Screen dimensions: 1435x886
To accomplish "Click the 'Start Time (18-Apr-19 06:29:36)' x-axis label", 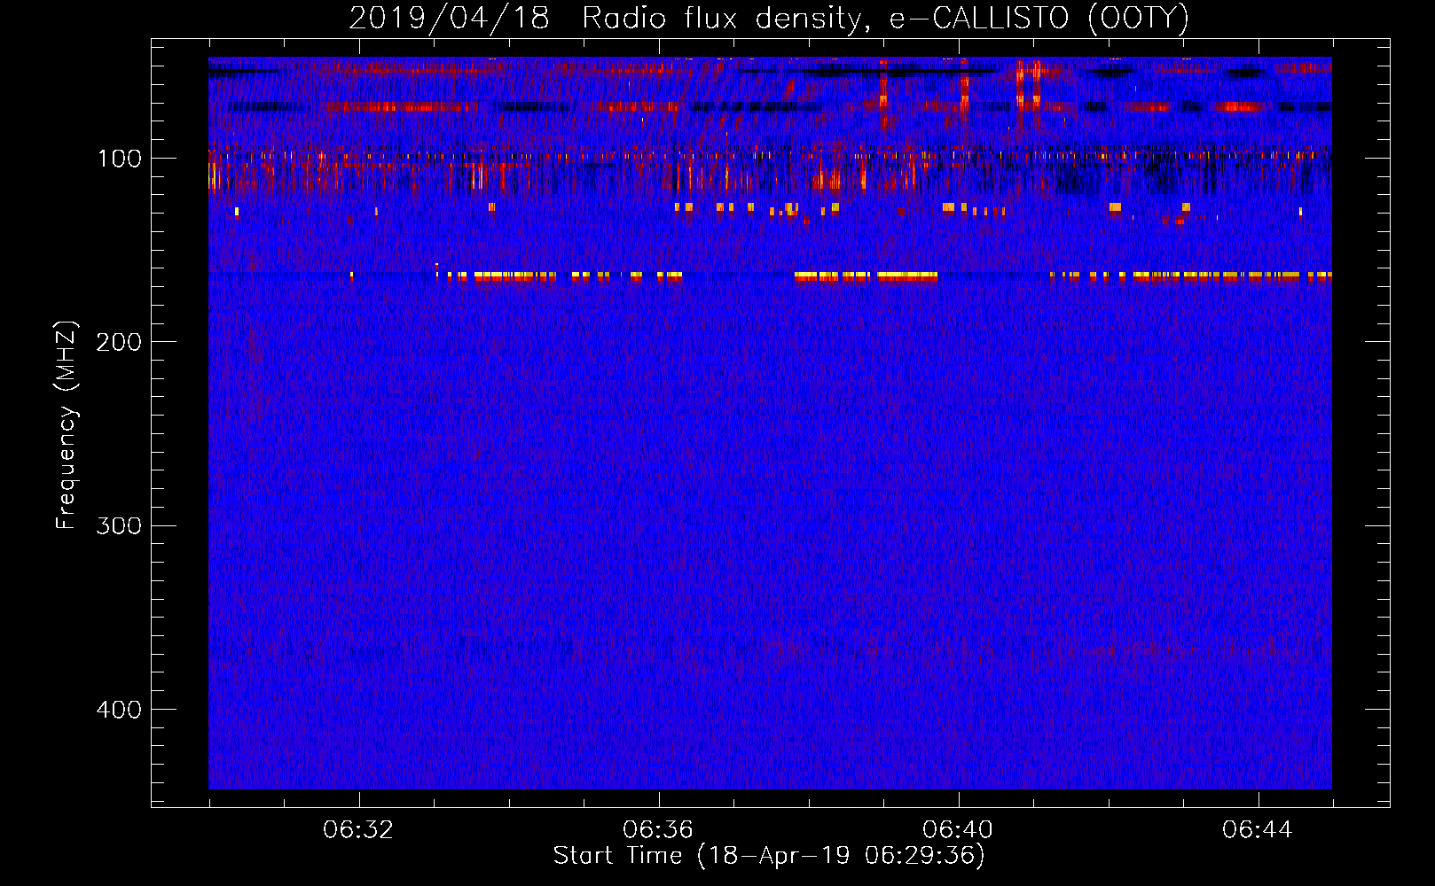I will point(769,856).
